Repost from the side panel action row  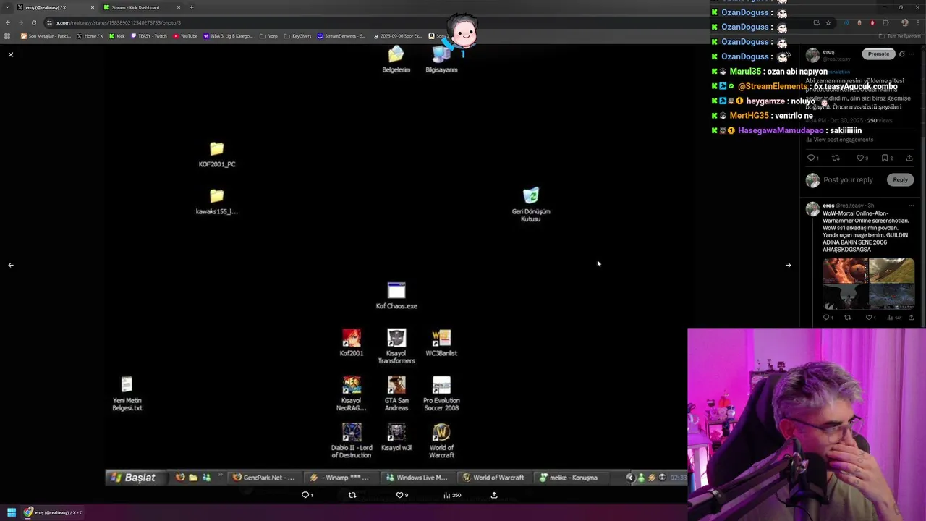(x=836, y=158)
